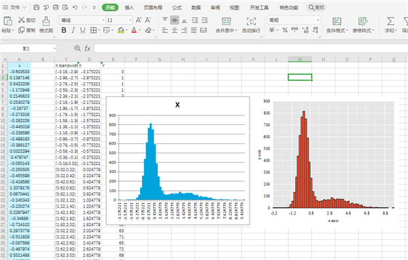The width and height of the screenshot is (408, 260).
Task: Click the justify alignment icon
Action: coord(194,31)
